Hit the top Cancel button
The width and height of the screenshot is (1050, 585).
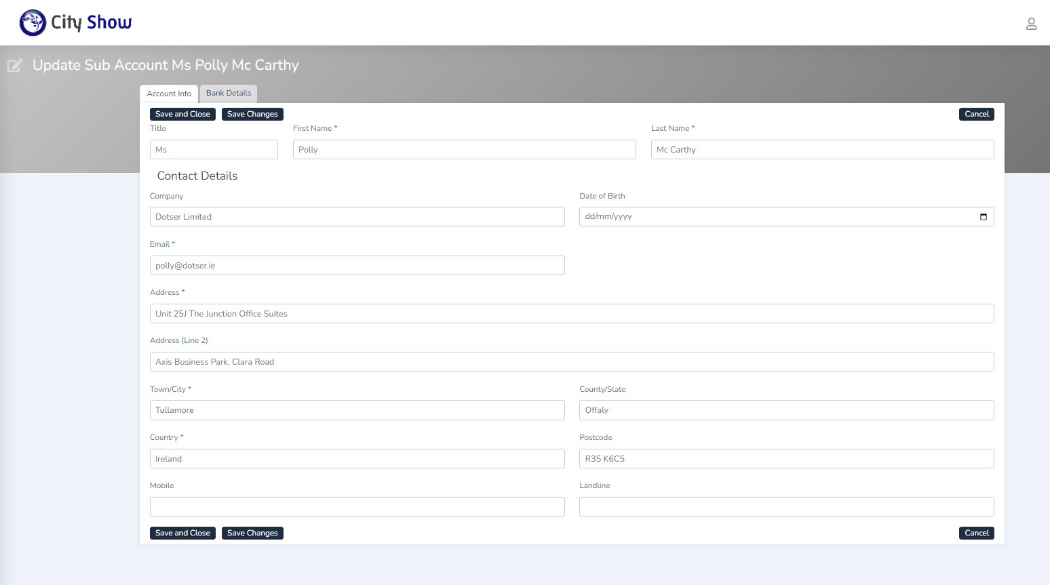(976, 115)
